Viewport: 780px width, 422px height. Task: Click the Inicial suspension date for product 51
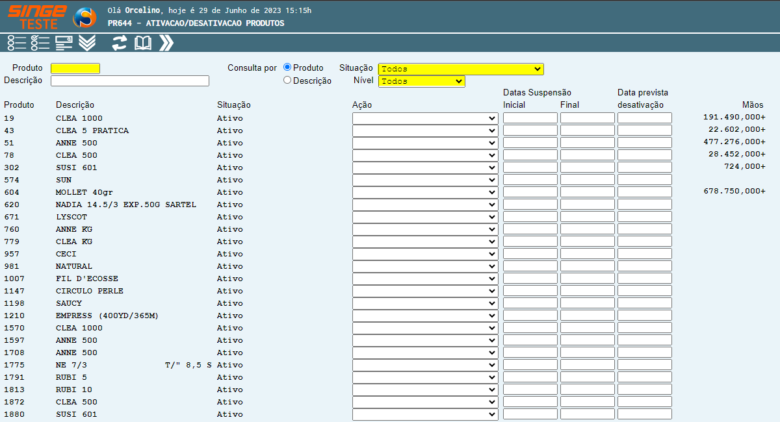point(530,143)
